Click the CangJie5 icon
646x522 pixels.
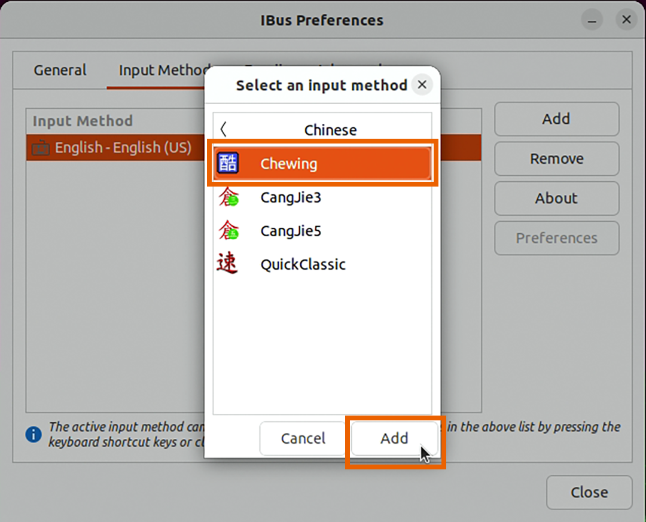coord(228,230)
